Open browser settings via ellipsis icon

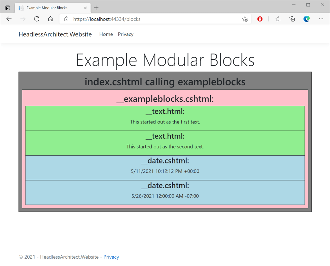(x=321, y=19)
